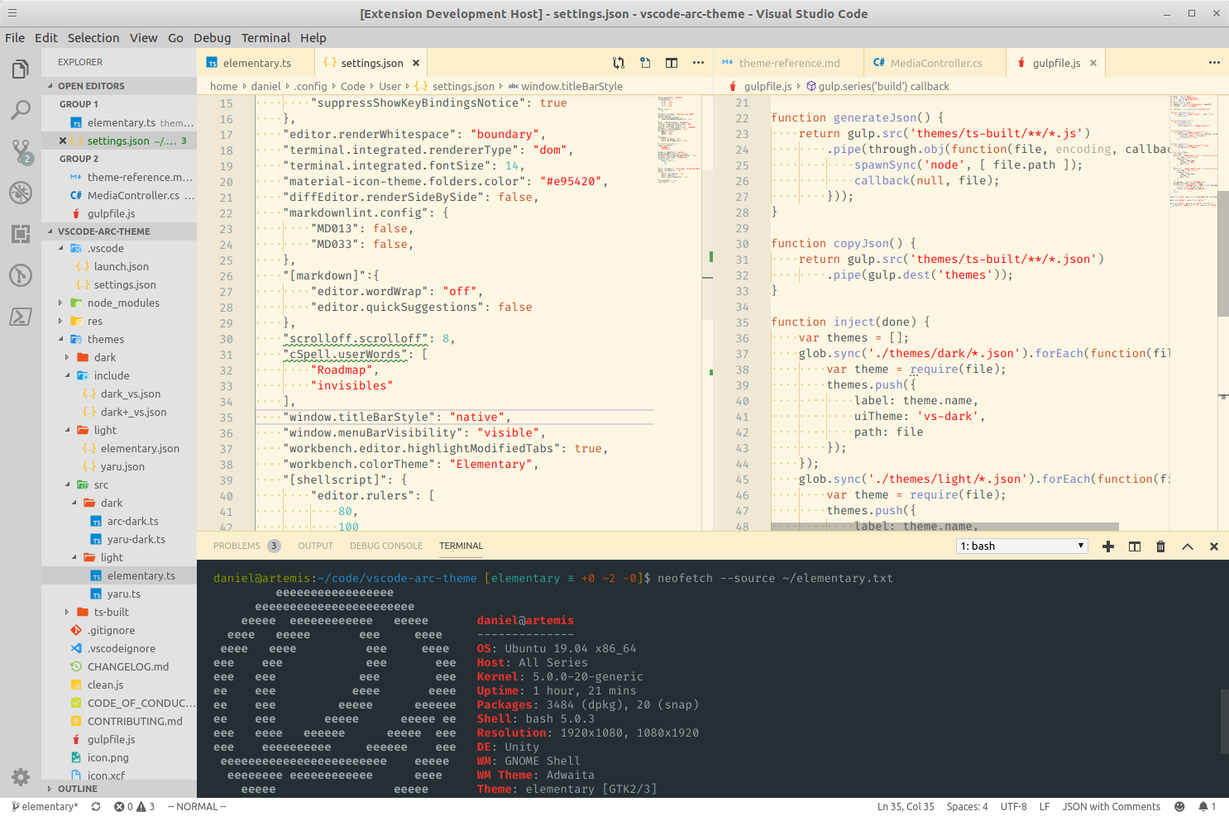Expand the OUTLINE section
The image size is (1229, 816).
click(119, 789)
